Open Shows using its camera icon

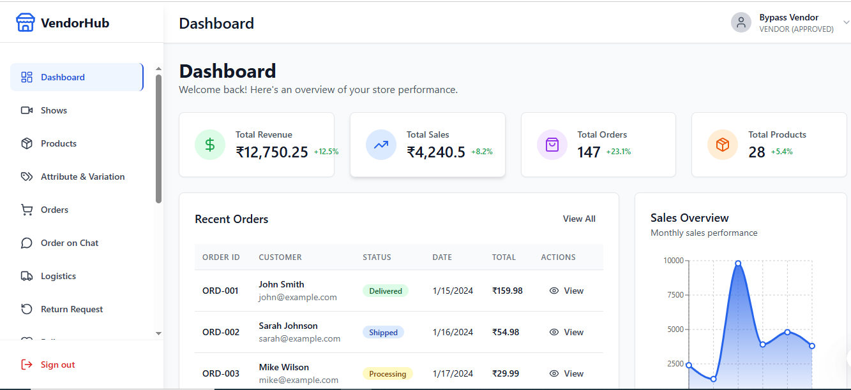click(x=26, y=110)
